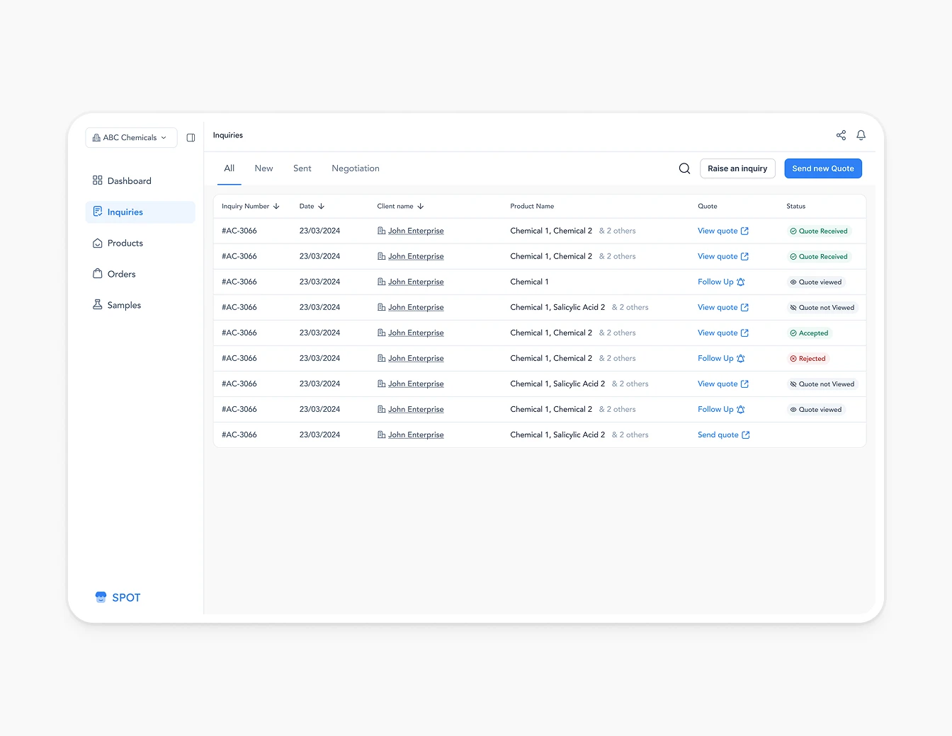Open the Orders sidebar icon
This screenshot has height=736, width=952.
point(97,274)
